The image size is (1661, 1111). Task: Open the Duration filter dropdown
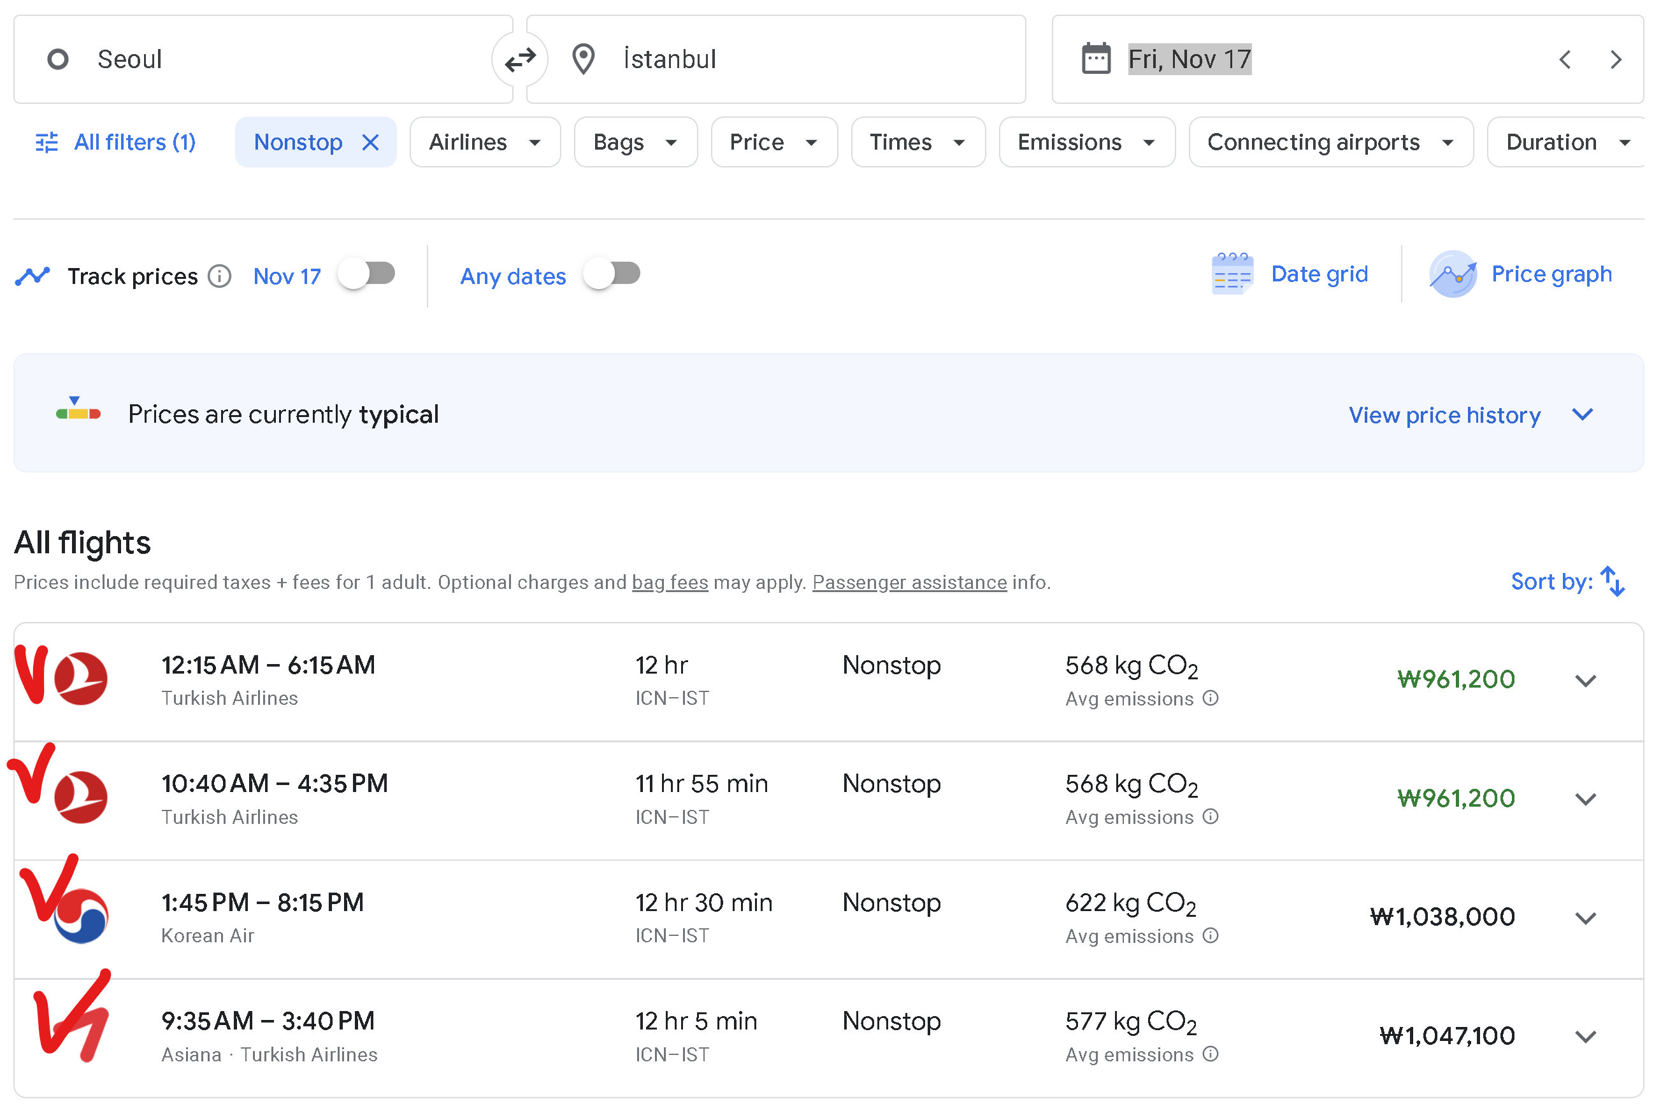coord(1567,143)
